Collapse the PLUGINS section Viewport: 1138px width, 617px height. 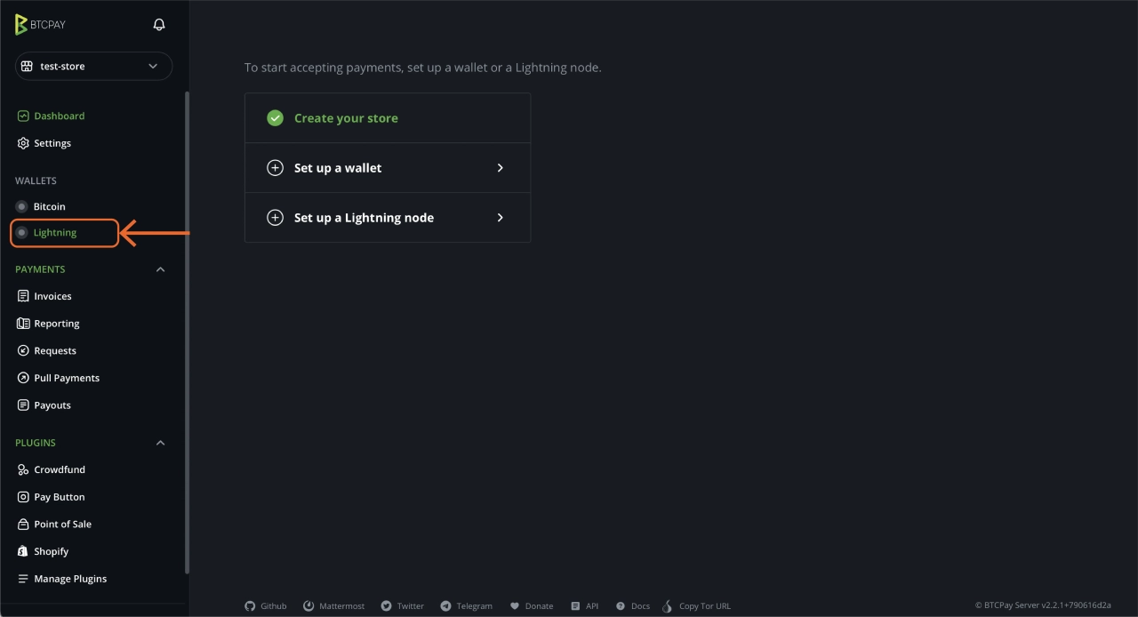(x=160, y=442)
